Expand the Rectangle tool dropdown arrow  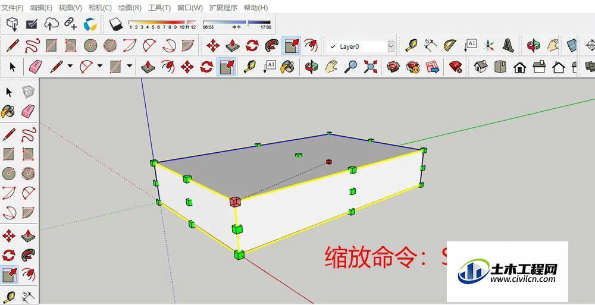pos(129,66)
